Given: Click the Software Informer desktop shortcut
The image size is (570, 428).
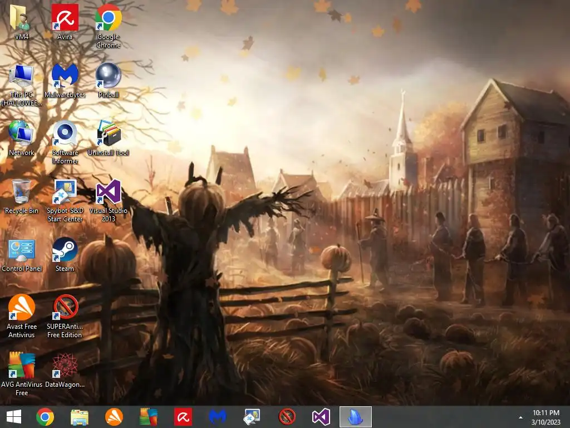Looking at the screenshot, I should coord(65,142).
